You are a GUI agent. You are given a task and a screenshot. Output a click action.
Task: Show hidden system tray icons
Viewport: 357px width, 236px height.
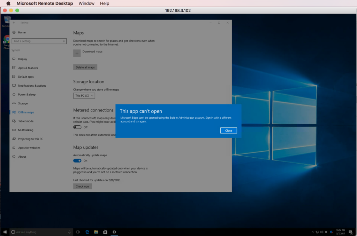[x=313, y=232]
